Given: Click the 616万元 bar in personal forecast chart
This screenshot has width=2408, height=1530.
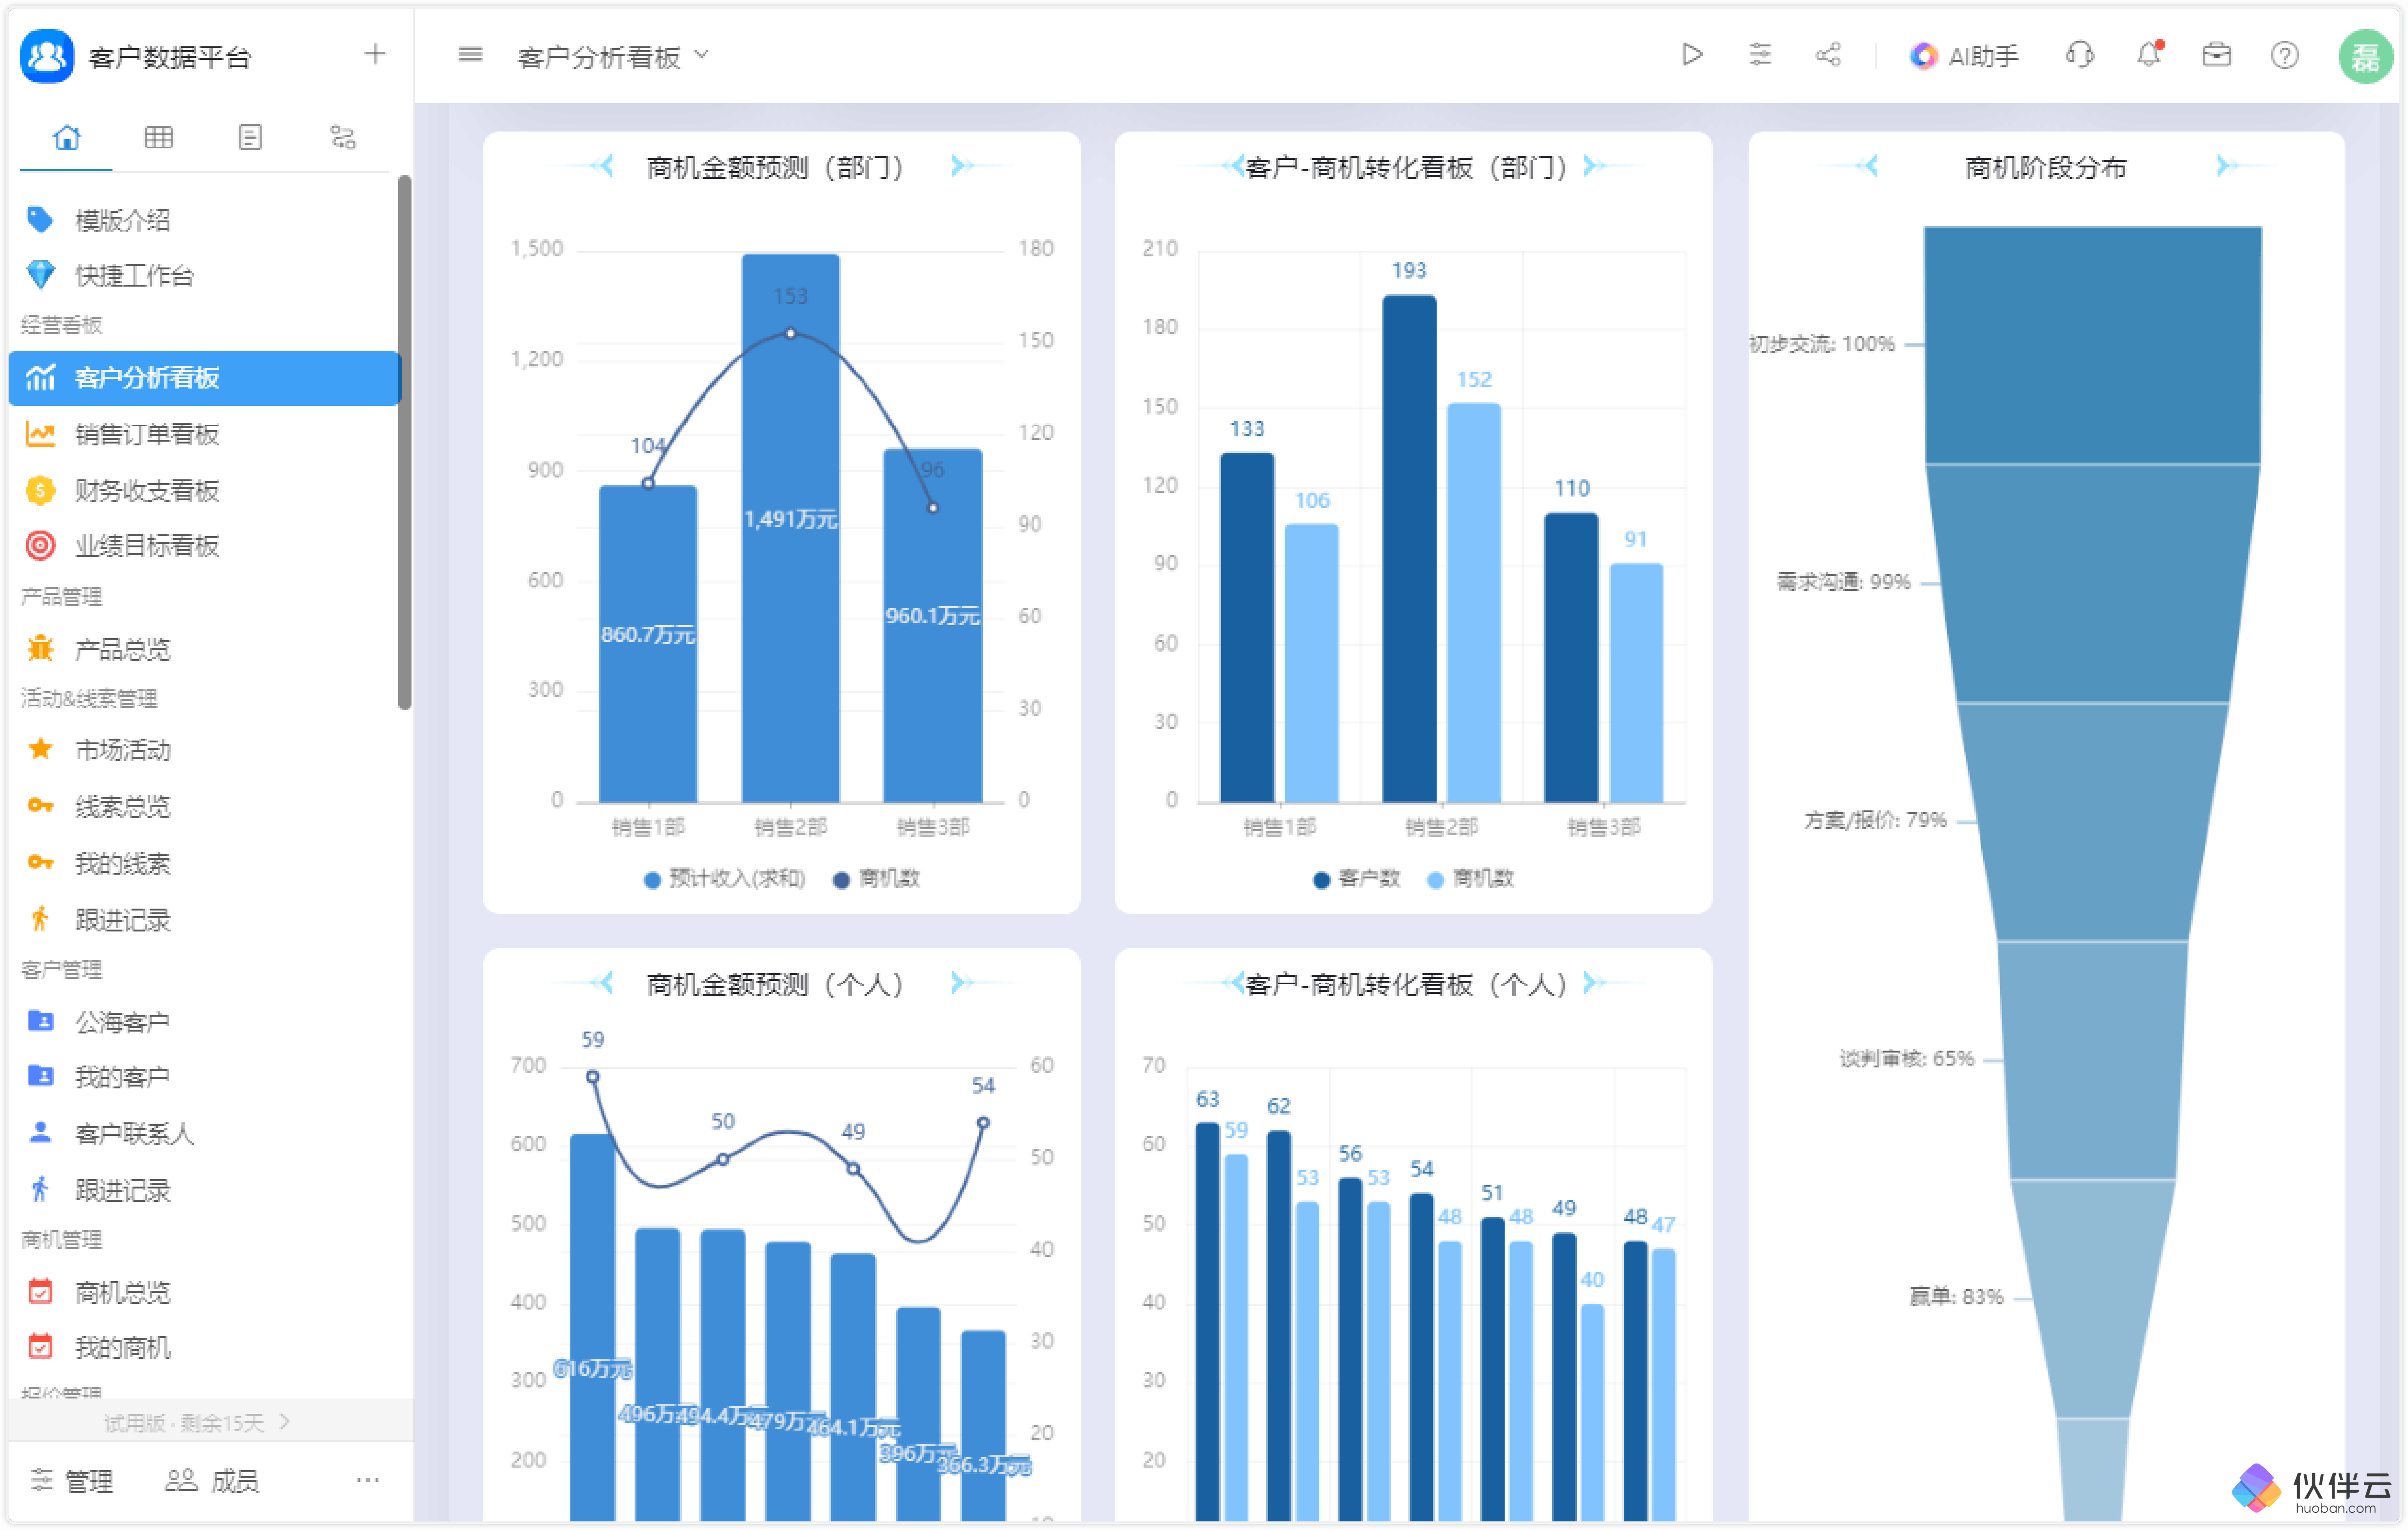Looking at the screenshot, I should tap(593, 1328).
